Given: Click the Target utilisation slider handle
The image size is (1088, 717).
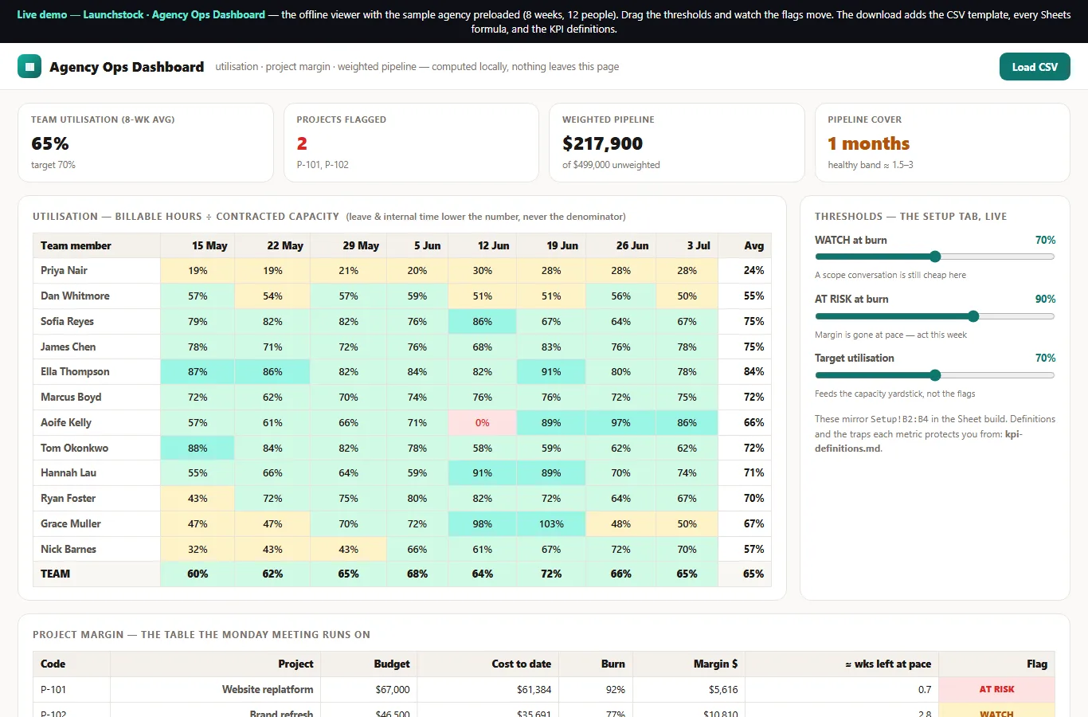Looking at the screenshot, I should [x=935, y=375].
